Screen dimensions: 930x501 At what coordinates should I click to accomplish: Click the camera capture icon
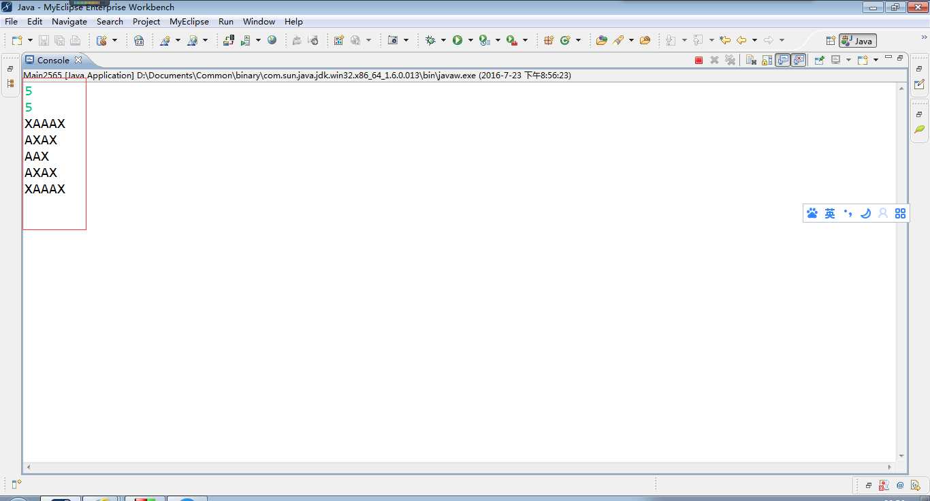click(x=393, y=40)
